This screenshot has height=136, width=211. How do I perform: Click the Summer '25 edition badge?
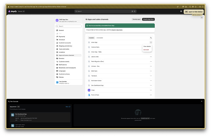(x=21, y=11)
